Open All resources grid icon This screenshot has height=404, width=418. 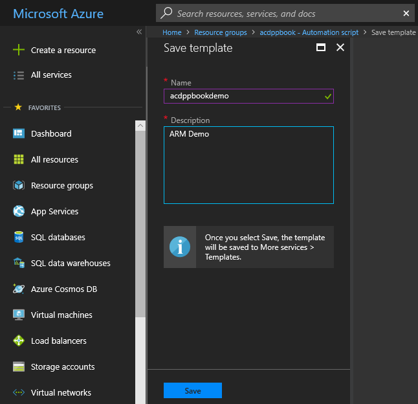[x=19, y=159]
